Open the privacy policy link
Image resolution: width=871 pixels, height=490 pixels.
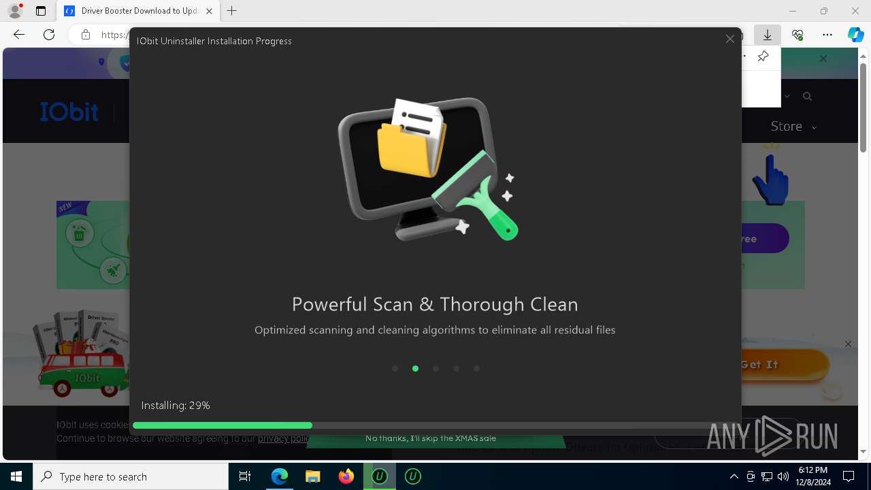[283, 438]
